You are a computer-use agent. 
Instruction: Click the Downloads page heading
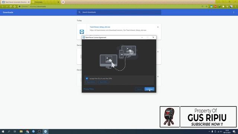[x=8, y=12]
